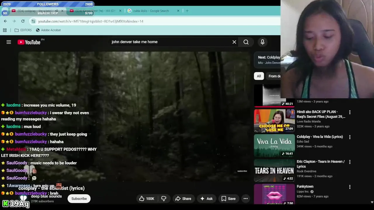Click the subscribe watermark in the video

point(242,171)
